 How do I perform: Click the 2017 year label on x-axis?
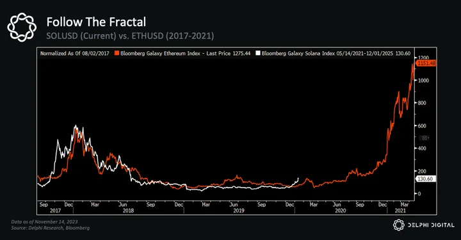pyautogui.click(x=55, y=211)
